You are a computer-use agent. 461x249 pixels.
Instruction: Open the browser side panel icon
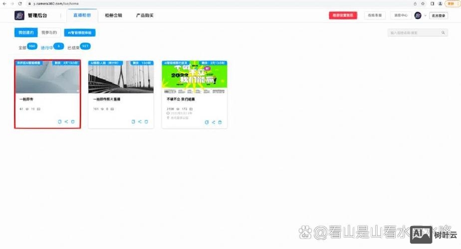[432, 3]
